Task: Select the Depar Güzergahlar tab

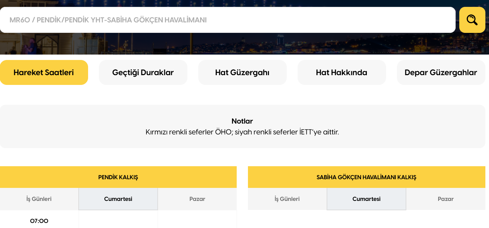Action: tap(441, 73)
